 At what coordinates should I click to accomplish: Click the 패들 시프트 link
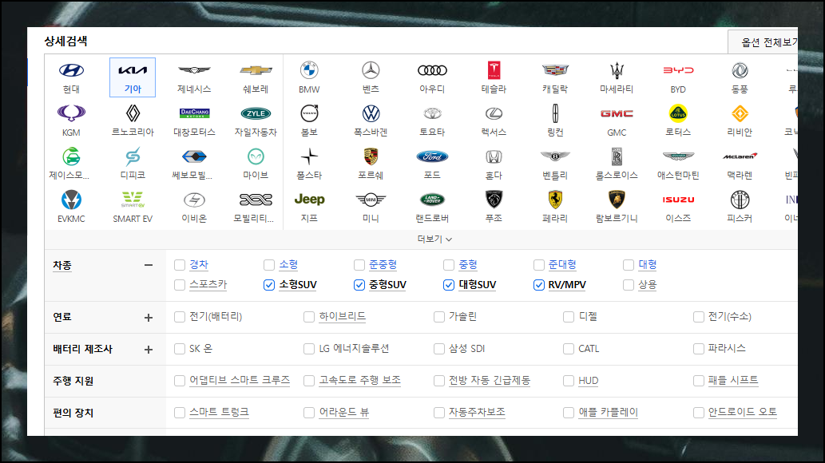733,380
